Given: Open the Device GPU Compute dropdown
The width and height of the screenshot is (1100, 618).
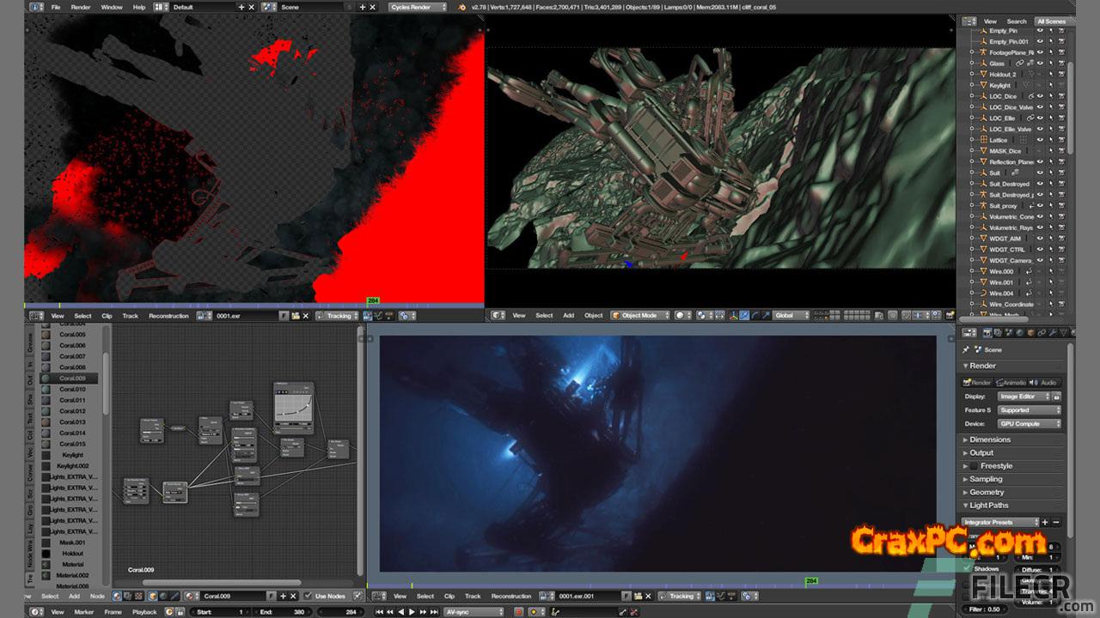Looking at the screenshot, I should (x=1029, y=424).
